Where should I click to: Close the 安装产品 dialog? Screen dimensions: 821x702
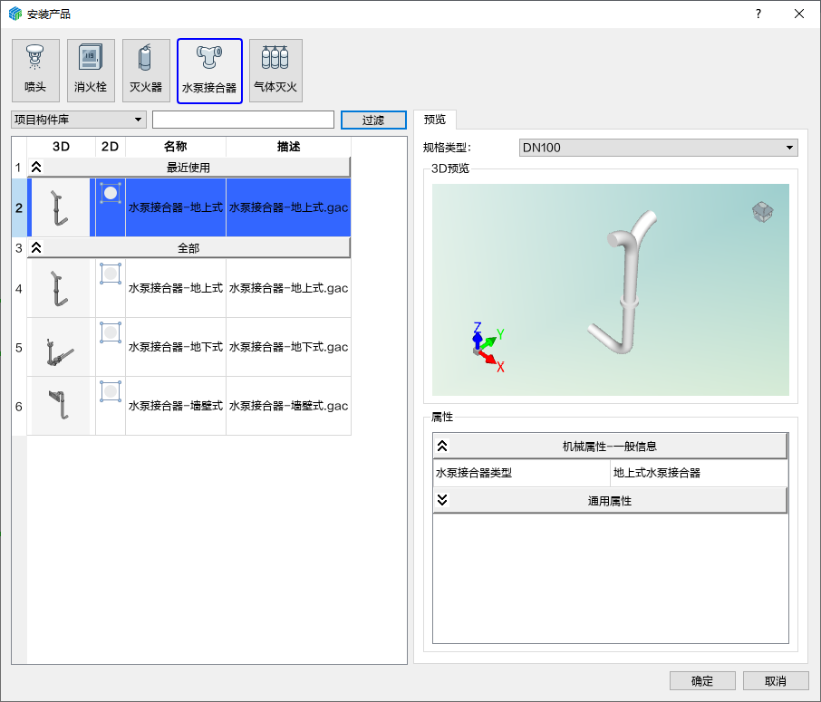[x=799, y=14]
